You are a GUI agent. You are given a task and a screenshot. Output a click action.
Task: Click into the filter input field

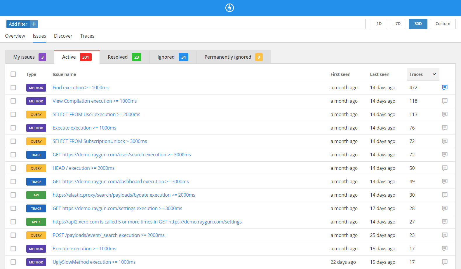pyautogui.click(x=201, y=24)
